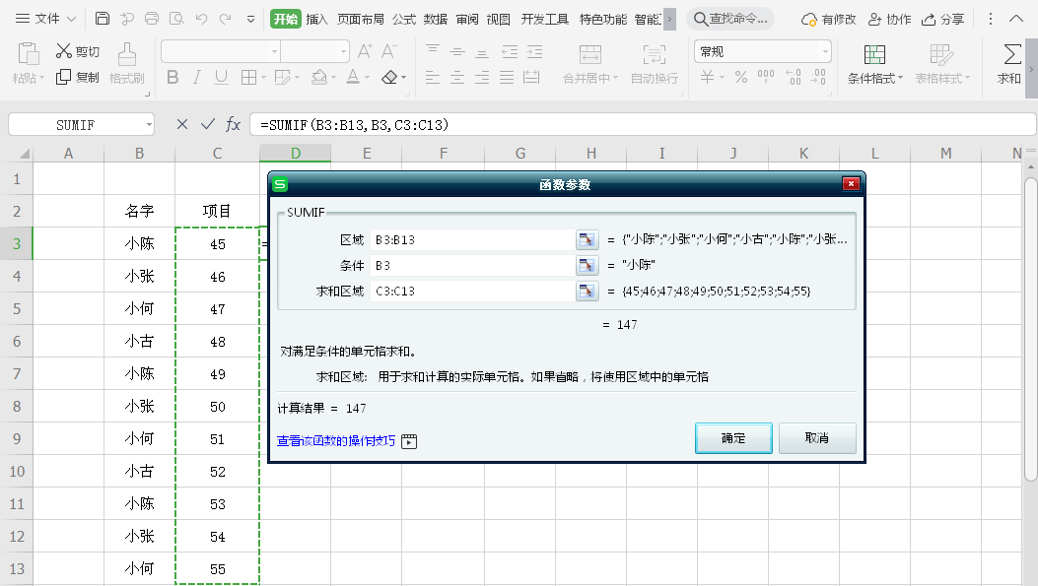Click the 求和区域 input field C3:C13
Screen dimensions: 1038x586
471,291
